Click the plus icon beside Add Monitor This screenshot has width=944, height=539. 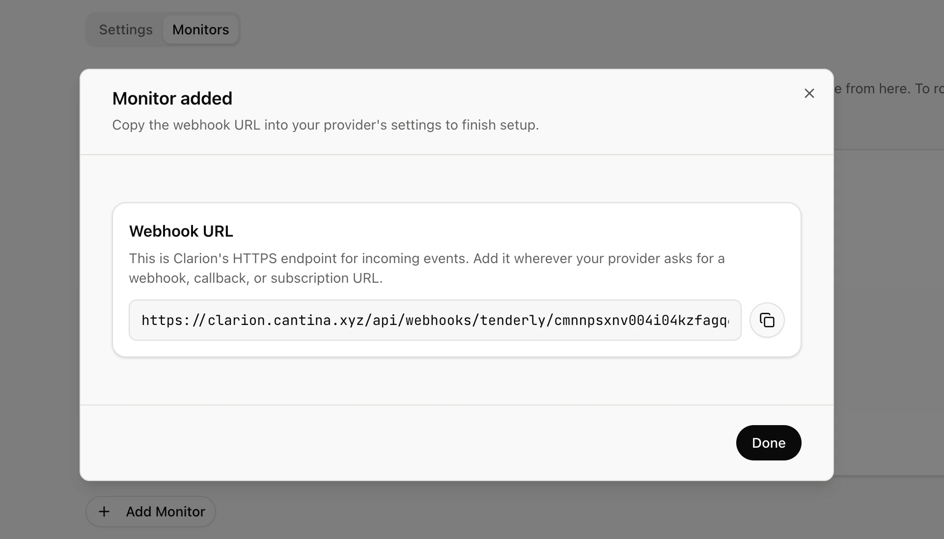coord(104,512)
